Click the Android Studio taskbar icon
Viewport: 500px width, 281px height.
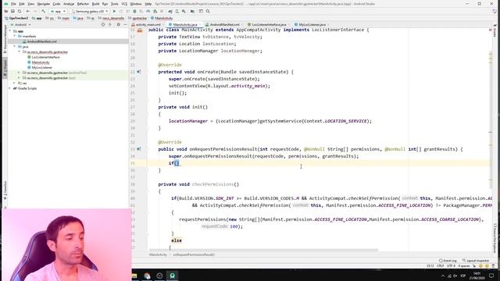172,276
